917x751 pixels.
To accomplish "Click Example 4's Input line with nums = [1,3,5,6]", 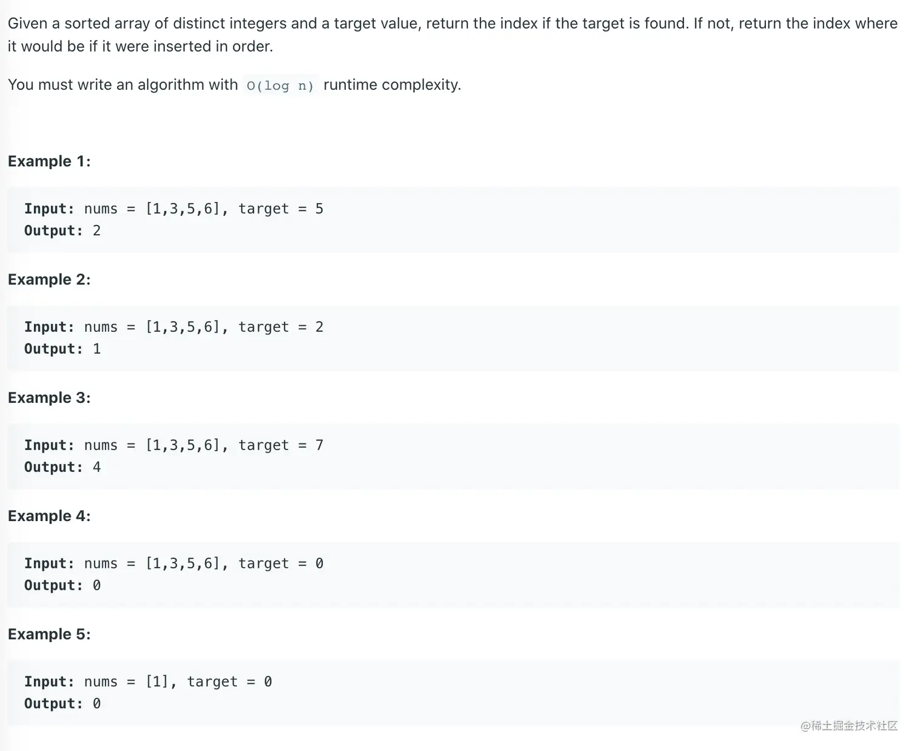I will (x=173, y=564).
